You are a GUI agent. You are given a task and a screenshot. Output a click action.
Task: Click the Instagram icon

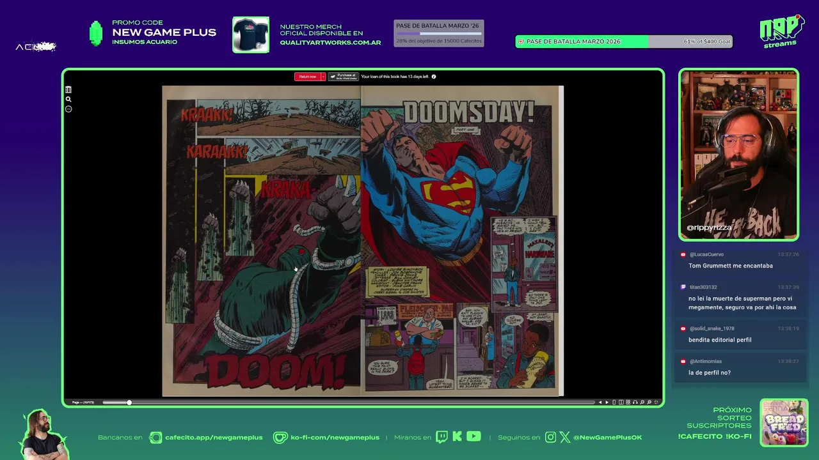point(551,437)
